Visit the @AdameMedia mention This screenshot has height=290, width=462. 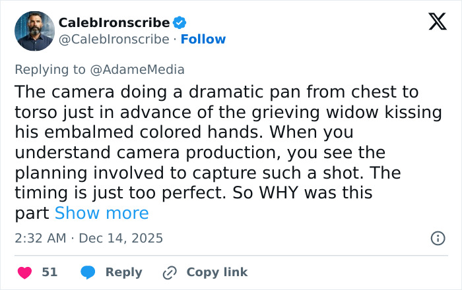click(x=142, y=69)
